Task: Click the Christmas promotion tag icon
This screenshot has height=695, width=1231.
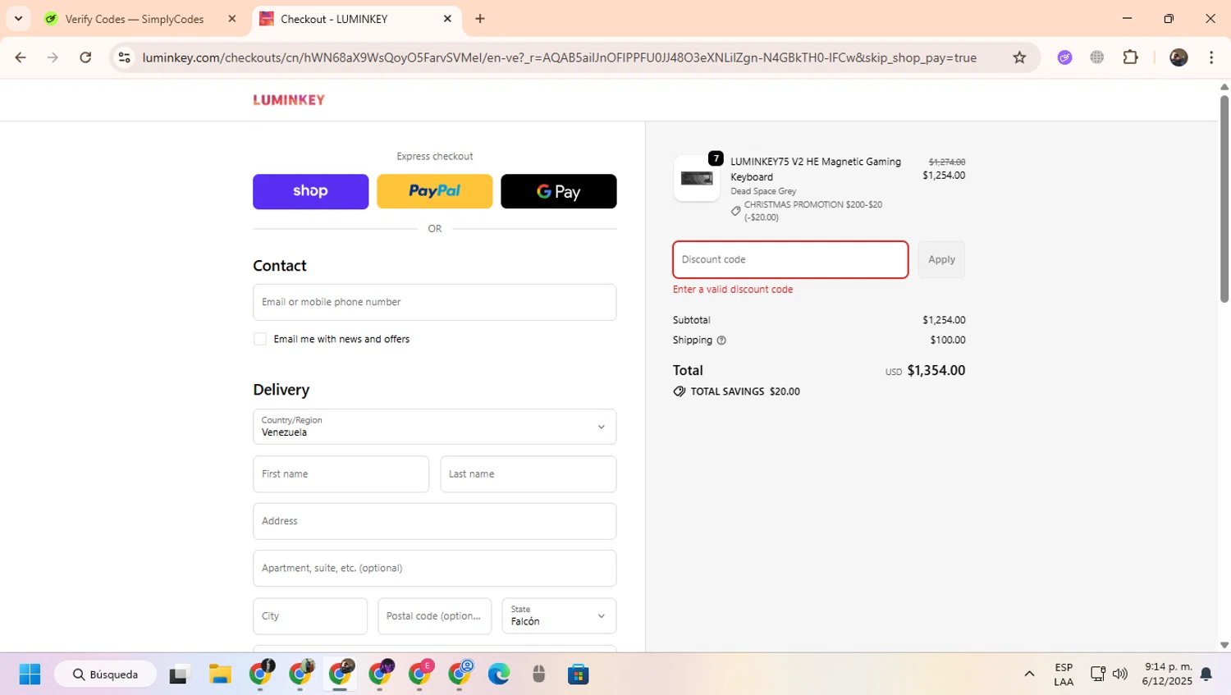Action: pos(736,211)
